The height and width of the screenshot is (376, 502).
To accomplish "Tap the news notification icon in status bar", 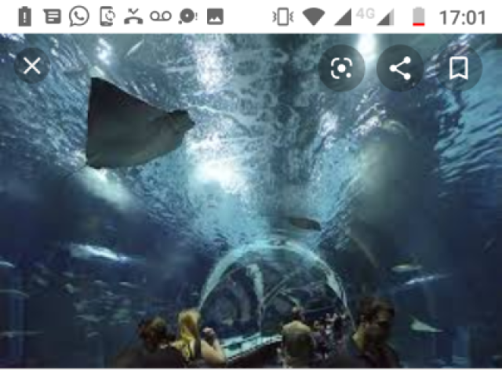I will pos(52,16).
